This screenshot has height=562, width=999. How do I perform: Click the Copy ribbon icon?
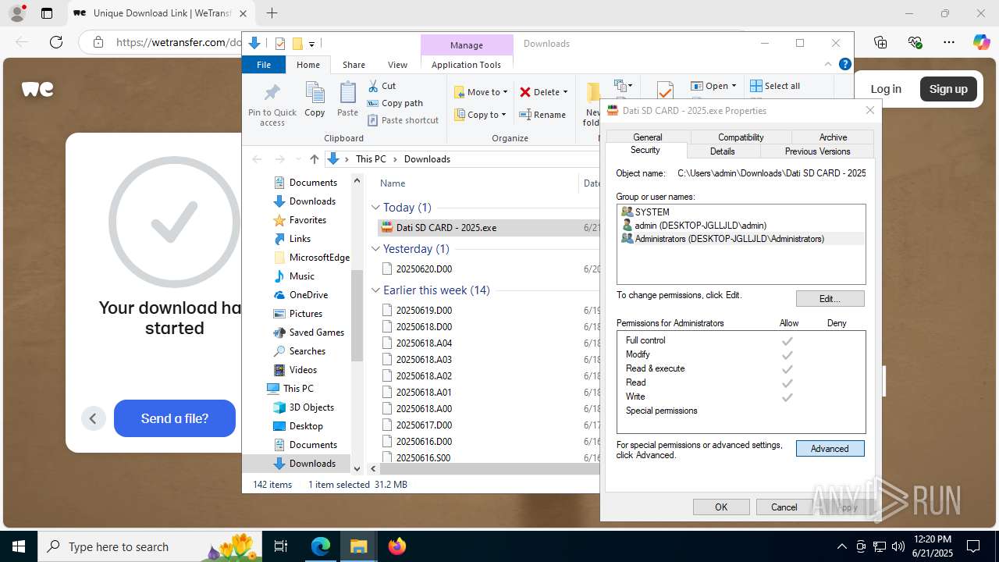coord(315,99)
